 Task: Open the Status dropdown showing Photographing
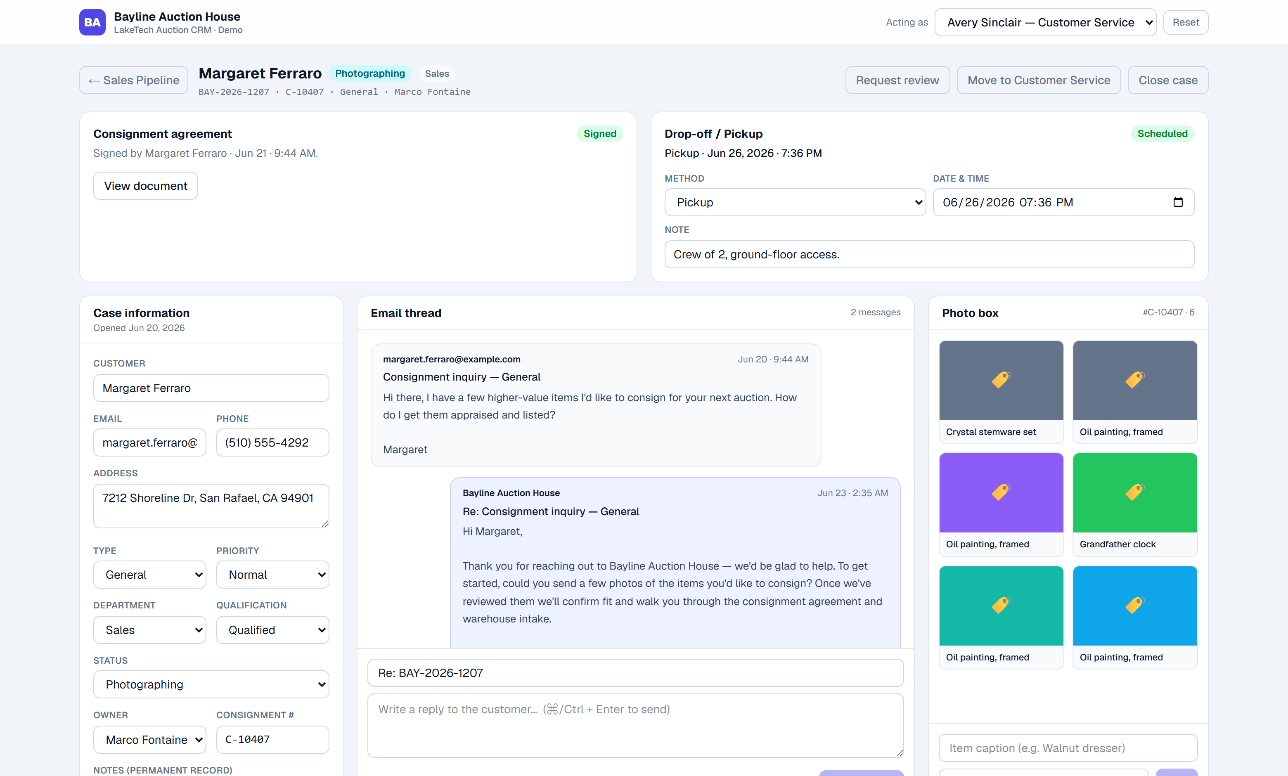point(211,684)
